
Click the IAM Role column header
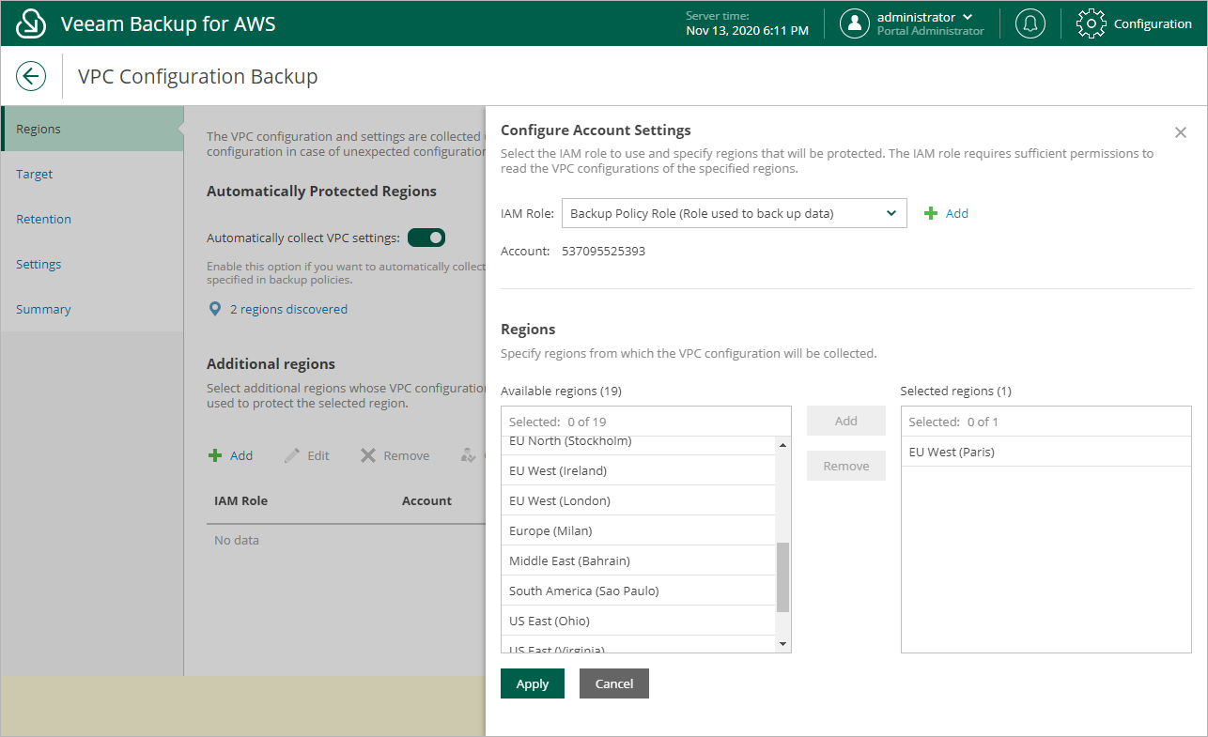(x=240, y=500)
